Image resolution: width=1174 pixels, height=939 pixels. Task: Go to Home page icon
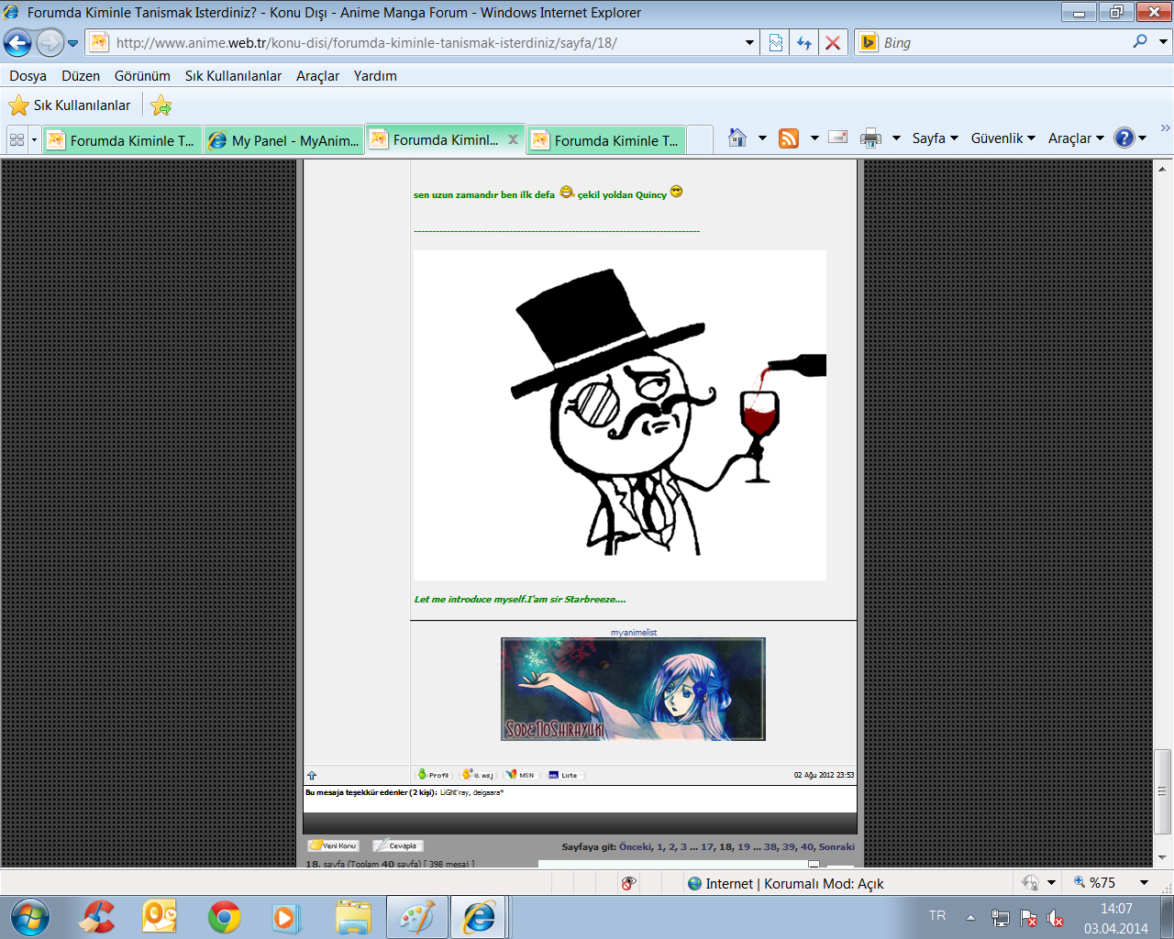[x=737, y=138]
